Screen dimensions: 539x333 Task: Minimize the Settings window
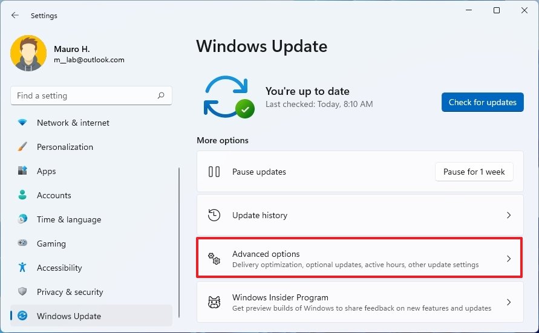point(469,10)
